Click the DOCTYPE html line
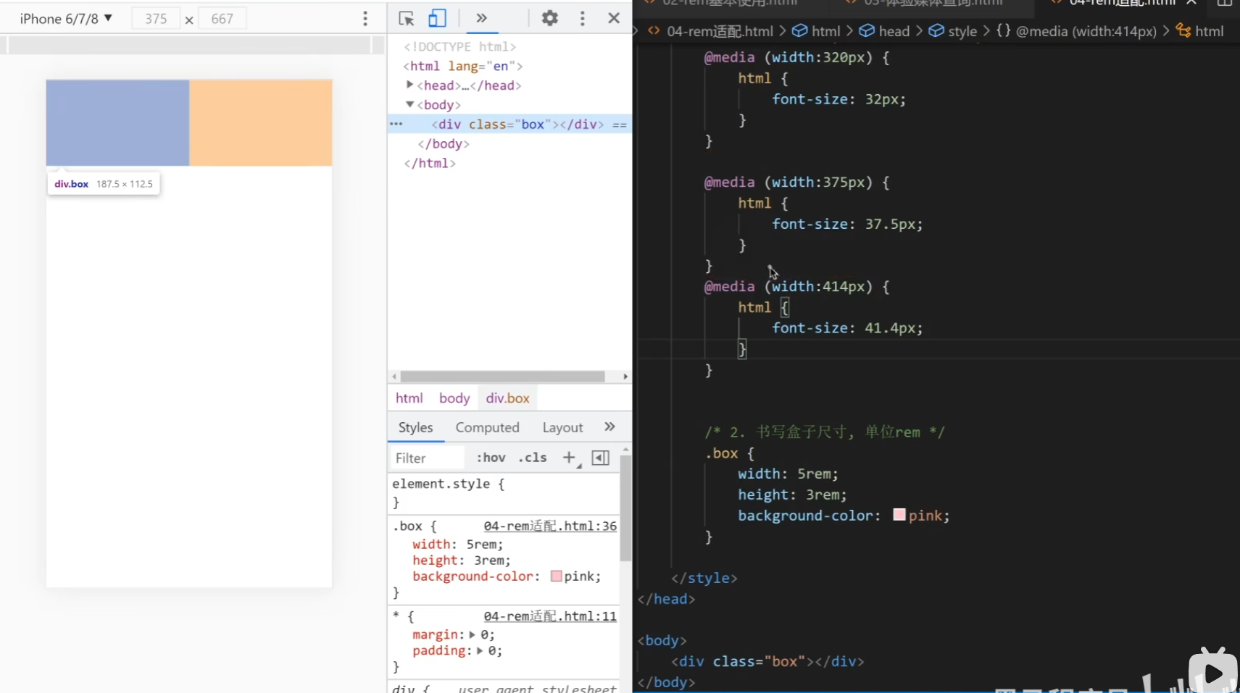Viewport: 1240px width, 693px height. pos(459,46)
